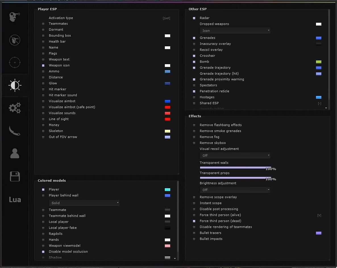
Task: Click the [V] Force third person hotkey
Action: click(x=319, y=215)
